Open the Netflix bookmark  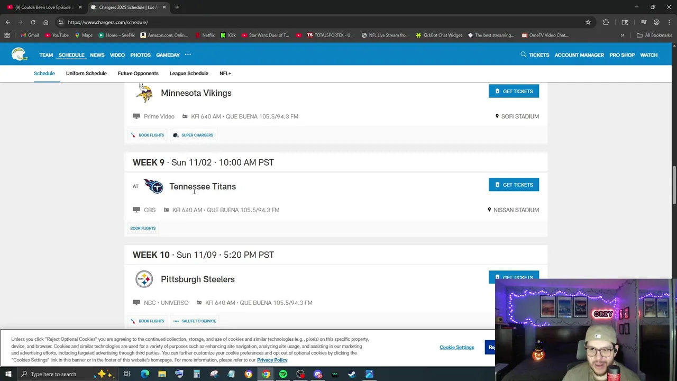(x=205, y=35)
